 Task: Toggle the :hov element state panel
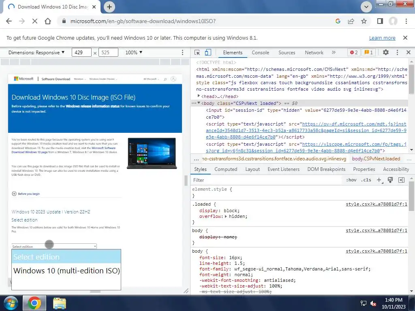click(x=351, y=180)
